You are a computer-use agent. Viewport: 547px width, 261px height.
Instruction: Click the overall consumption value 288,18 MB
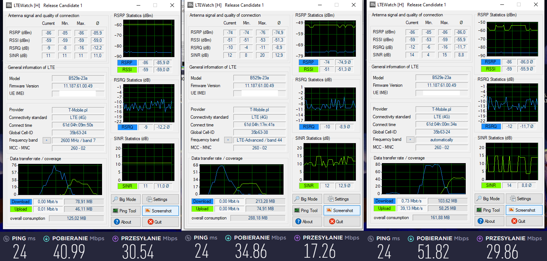point(257,218)
